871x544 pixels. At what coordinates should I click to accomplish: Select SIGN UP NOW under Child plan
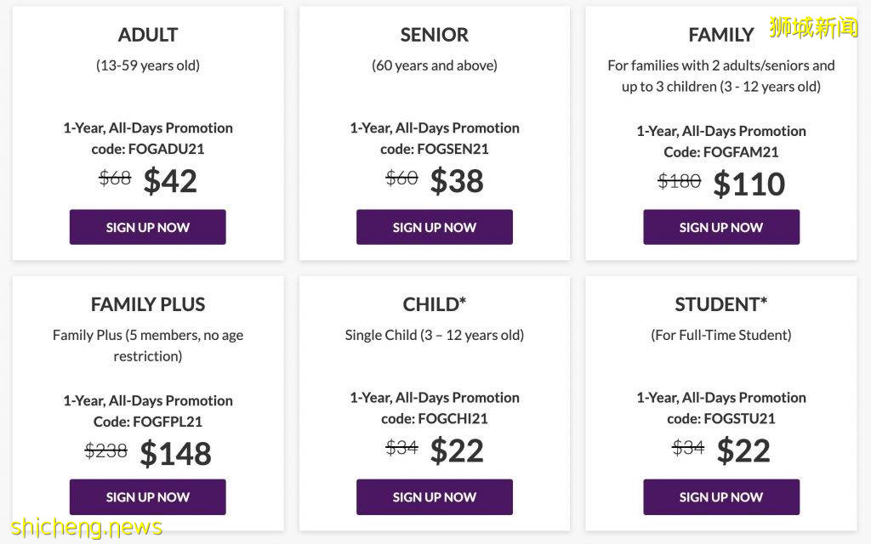click(x=434, y=496)
